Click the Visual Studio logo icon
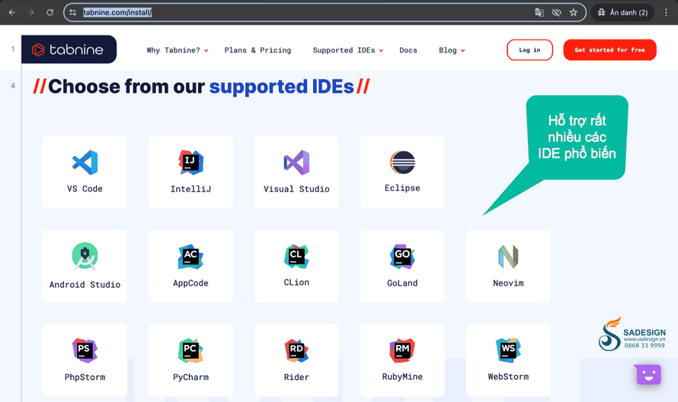Screen dimensions: 678x402 [x=296, y=162]
